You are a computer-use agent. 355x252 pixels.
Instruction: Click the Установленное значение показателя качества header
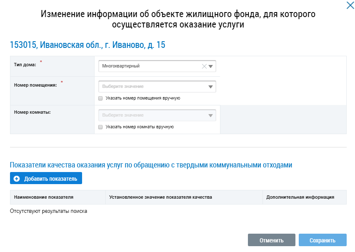[x=160, y=197]
